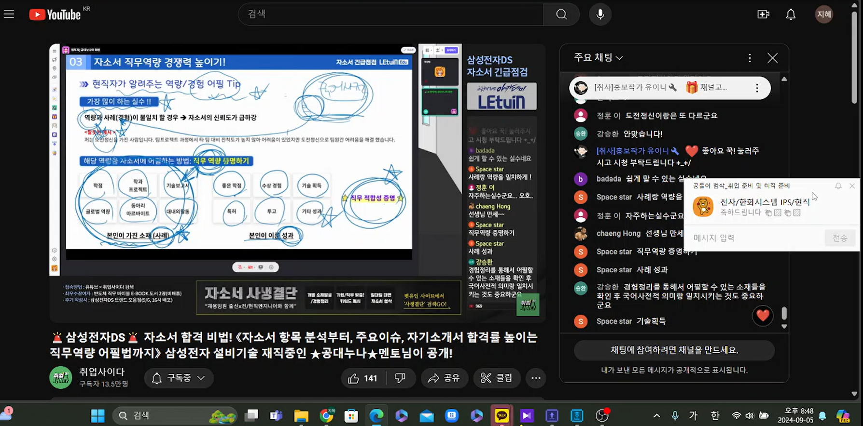Click the 채팅에 참여하려면 채널을 만드세요 button
Screen dimensions: 863x426
674,350
